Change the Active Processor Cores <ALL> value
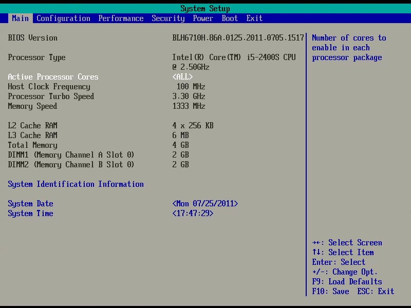 pyautogui.click(x=182, y=76)
